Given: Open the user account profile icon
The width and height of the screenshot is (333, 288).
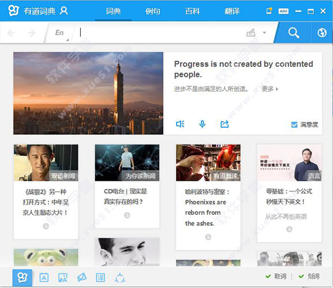Looking at the screenshot, I should point(63,10).
